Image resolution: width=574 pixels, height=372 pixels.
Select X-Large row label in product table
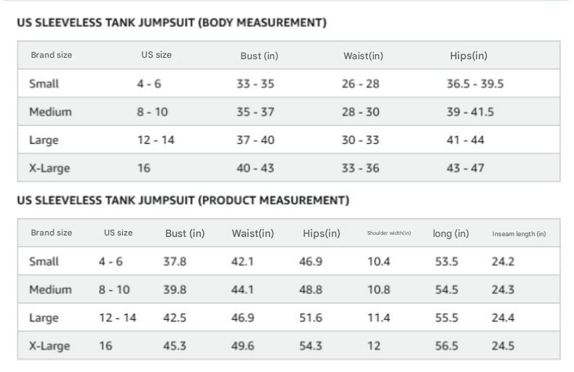49,346
